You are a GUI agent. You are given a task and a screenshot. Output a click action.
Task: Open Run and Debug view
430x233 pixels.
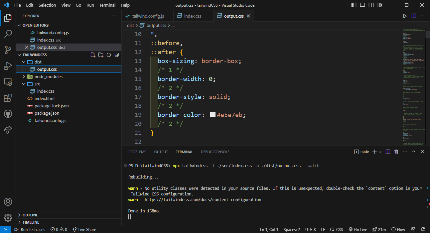point(8,66)
